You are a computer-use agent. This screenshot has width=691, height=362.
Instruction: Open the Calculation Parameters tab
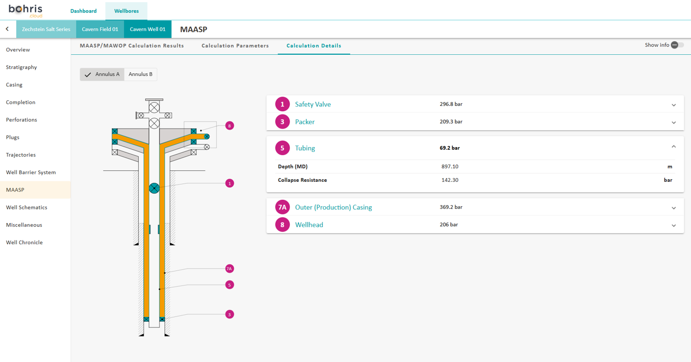[235, 46]
